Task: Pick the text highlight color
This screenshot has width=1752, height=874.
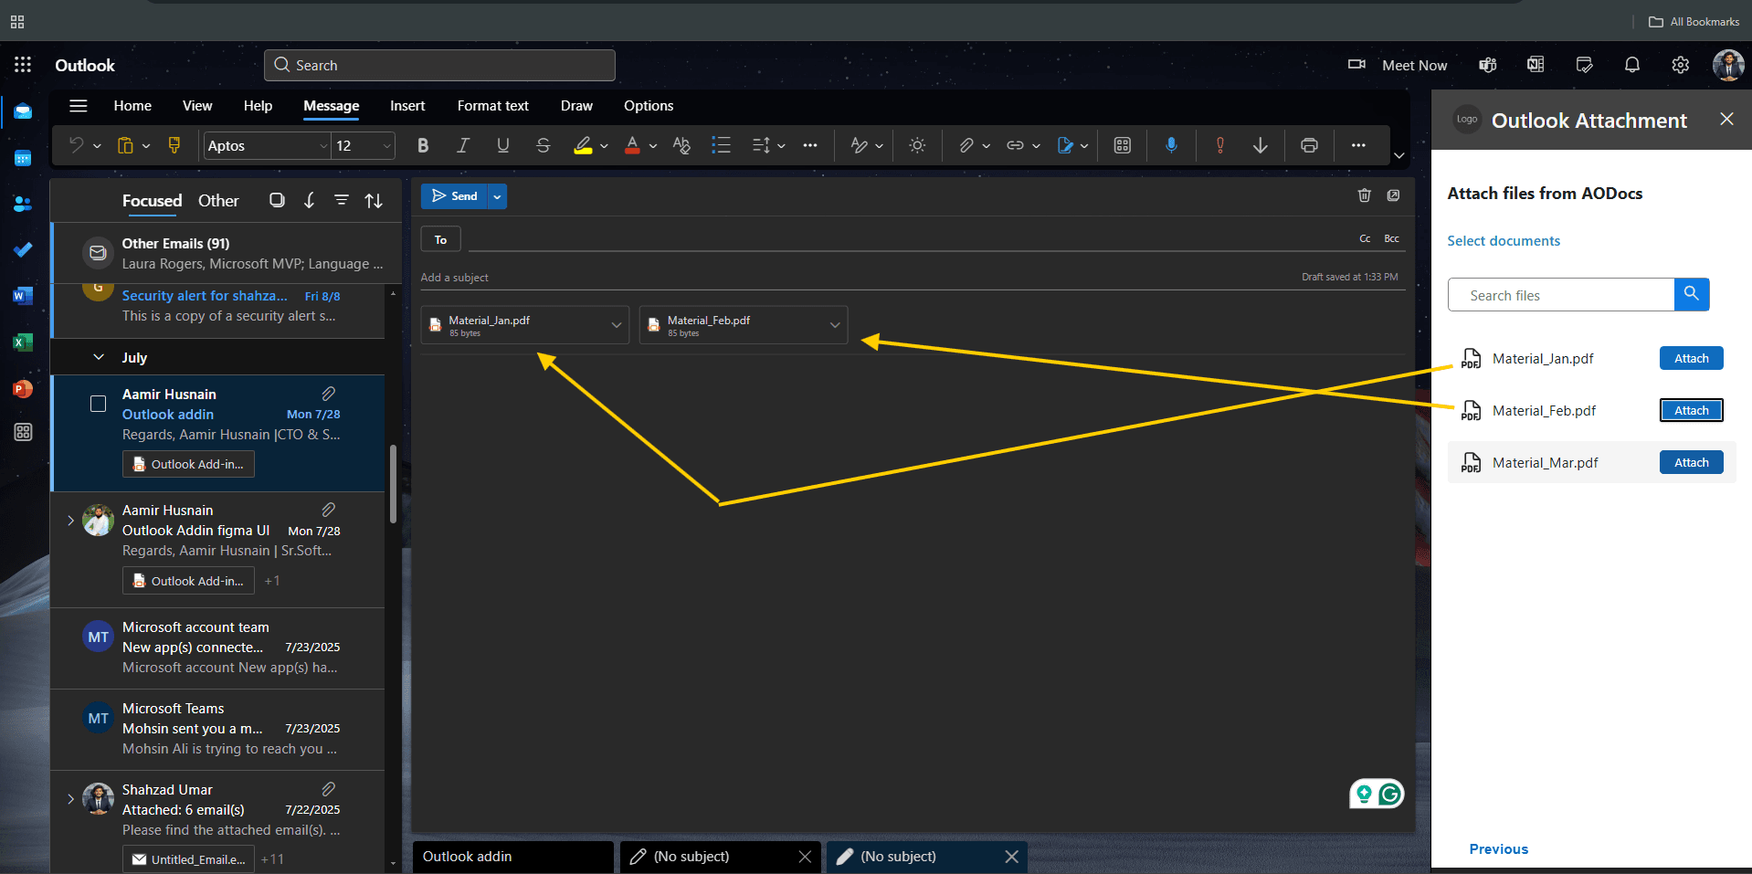Action: (x=583, y=145)
